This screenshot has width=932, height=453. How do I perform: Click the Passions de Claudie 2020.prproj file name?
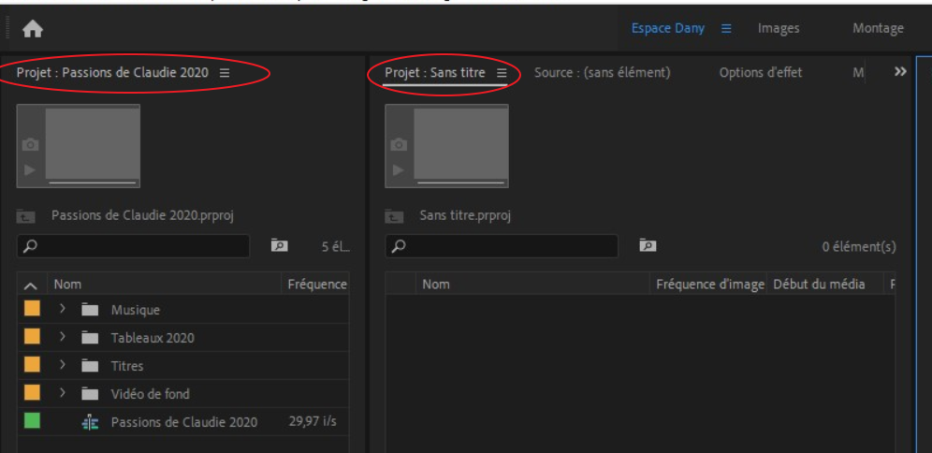[142, 215]
